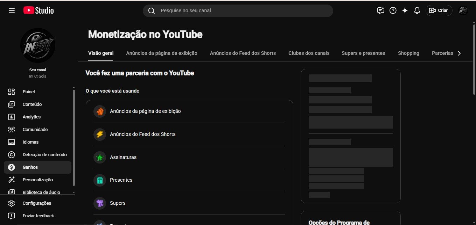The image size is (476, 225).
Task: Click the 'Opções do Programa de' card heading
Action: (339, 222)
